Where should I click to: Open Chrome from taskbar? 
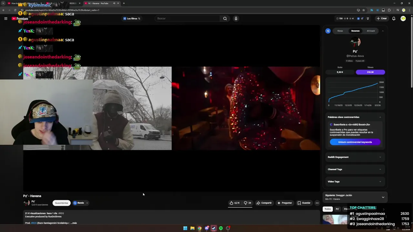[x=199, y=228]
